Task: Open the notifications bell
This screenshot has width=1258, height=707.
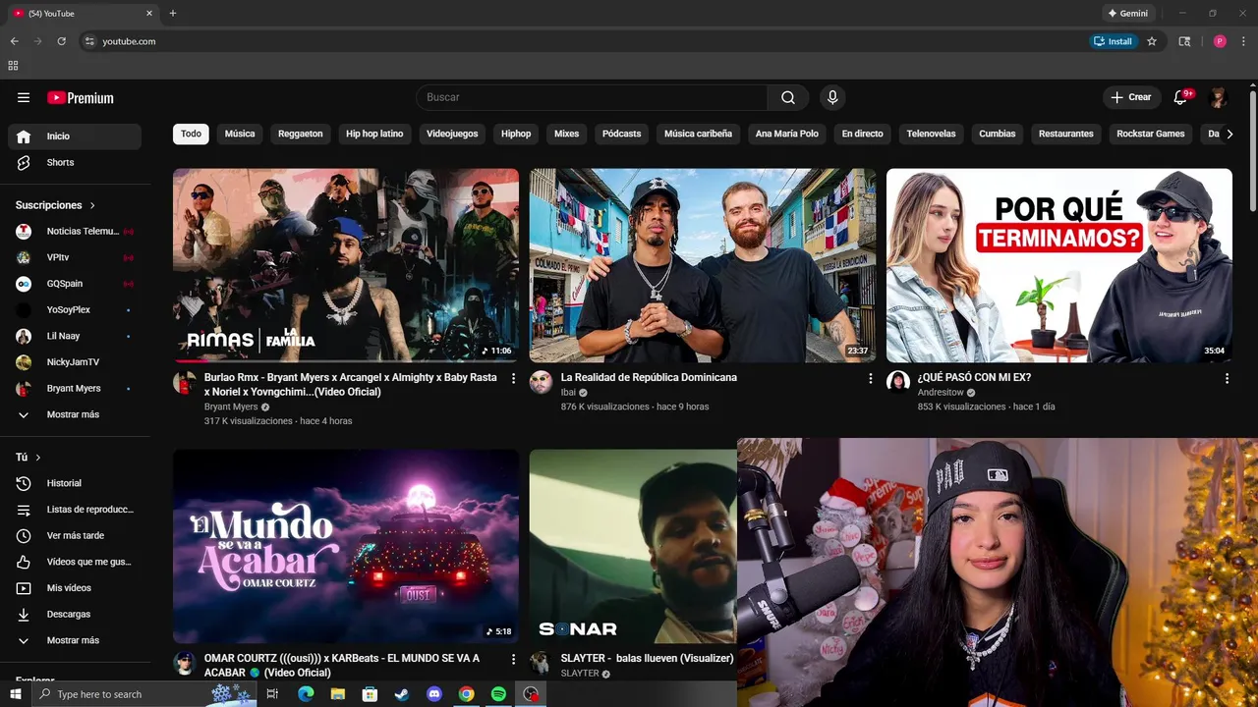Action: pyautogui.click(x=1181, y=97)
